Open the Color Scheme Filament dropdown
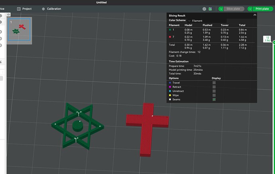275x174 pixels. (207, 21)
